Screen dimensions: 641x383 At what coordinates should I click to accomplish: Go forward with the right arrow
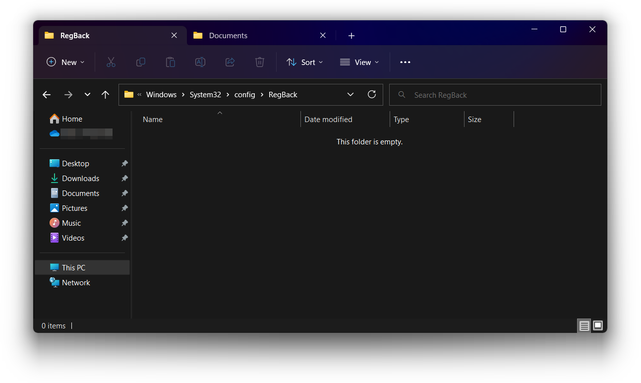(x=68, y=95)
